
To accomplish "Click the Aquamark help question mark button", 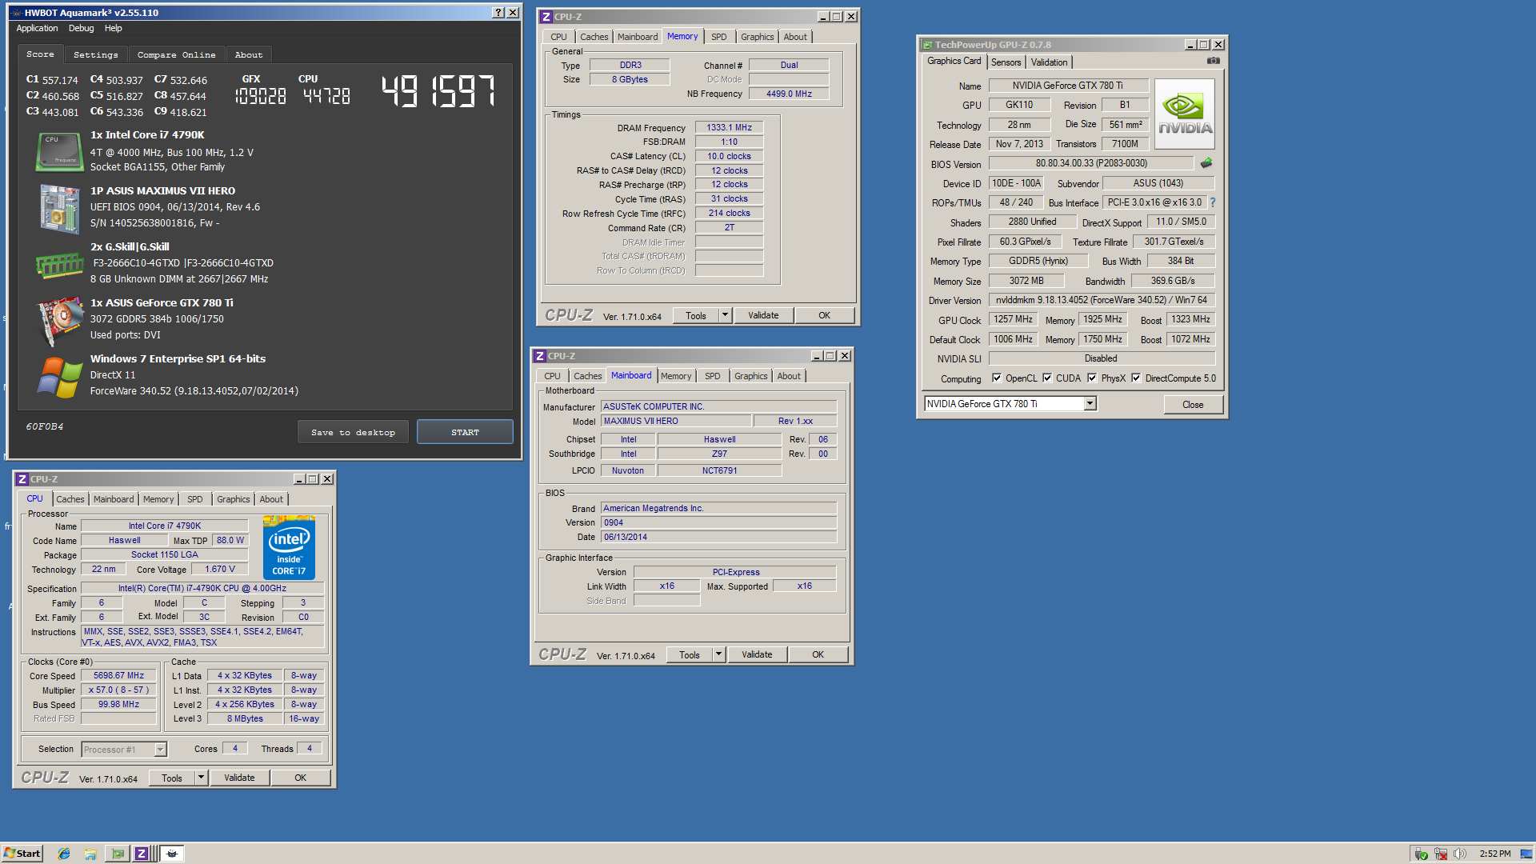I will point(498,13).
